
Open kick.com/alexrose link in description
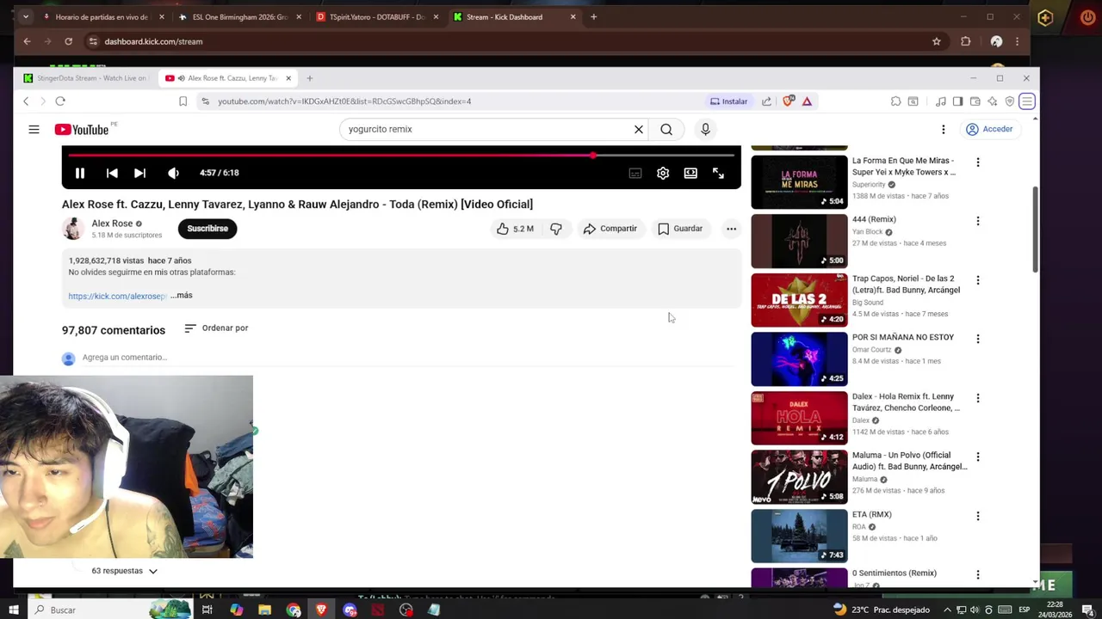pyautogui.click(x=117, y=296)
